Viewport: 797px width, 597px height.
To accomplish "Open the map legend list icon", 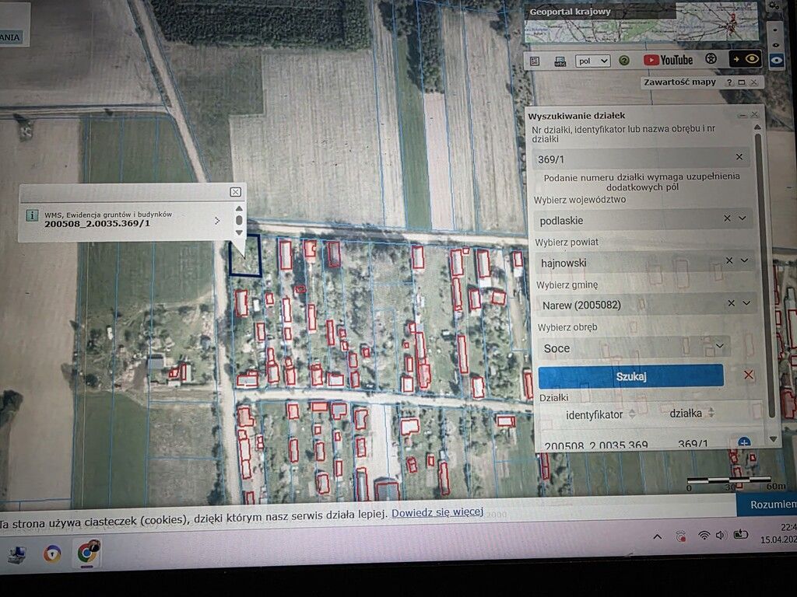I will [535, 61].
